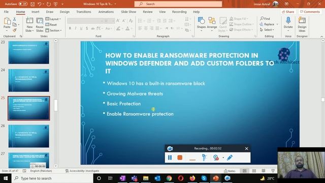
Task: Click the Find button
Action: coord(265,19)
